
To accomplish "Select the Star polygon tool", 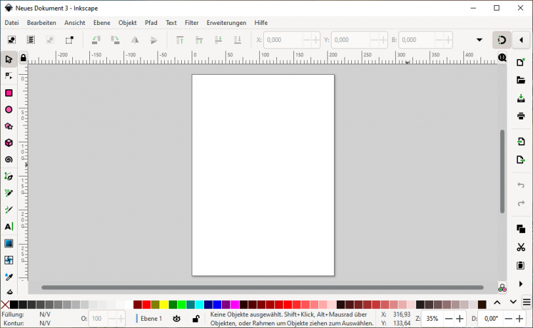I will click(9, 127).
